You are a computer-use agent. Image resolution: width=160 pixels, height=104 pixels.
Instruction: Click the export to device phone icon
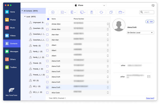73,12
